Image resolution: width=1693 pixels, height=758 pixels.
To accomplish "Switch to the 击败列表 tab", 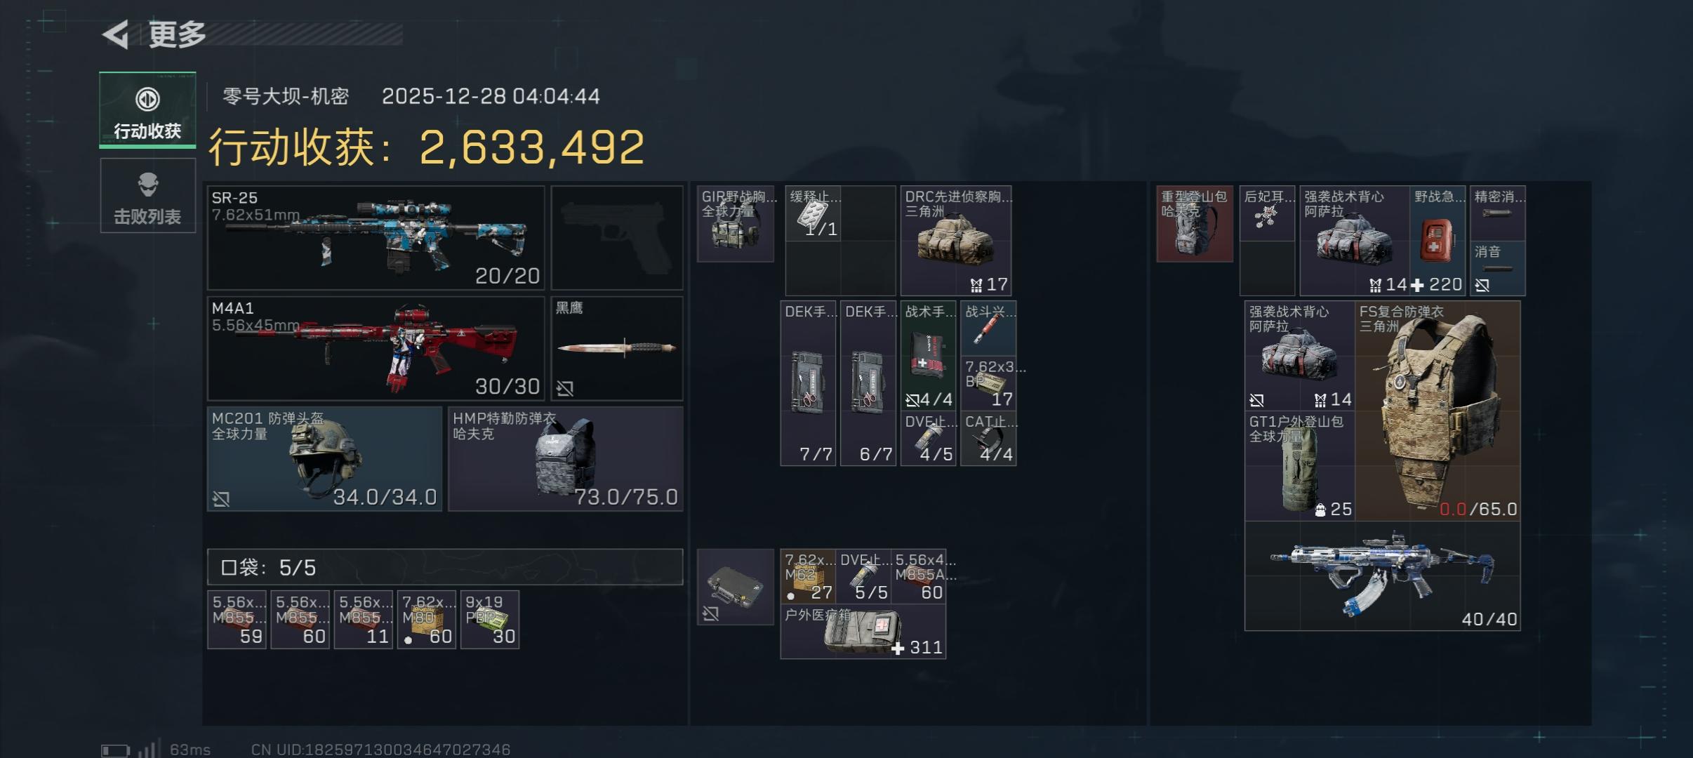I will click(x=147, y=196).
